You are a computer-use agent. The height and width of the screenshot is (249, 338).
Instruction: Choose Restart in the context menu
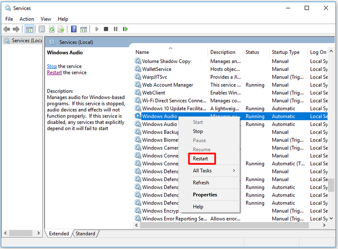pos(201,159)
